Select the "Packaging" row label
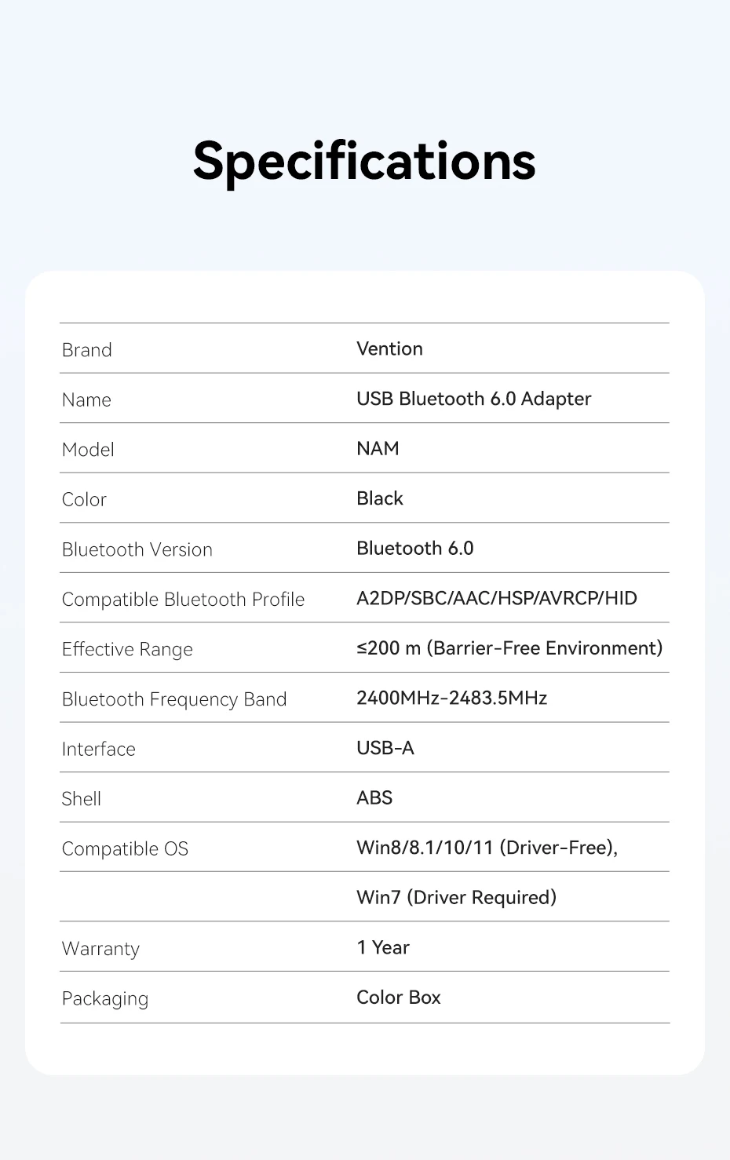 point(105,999)
